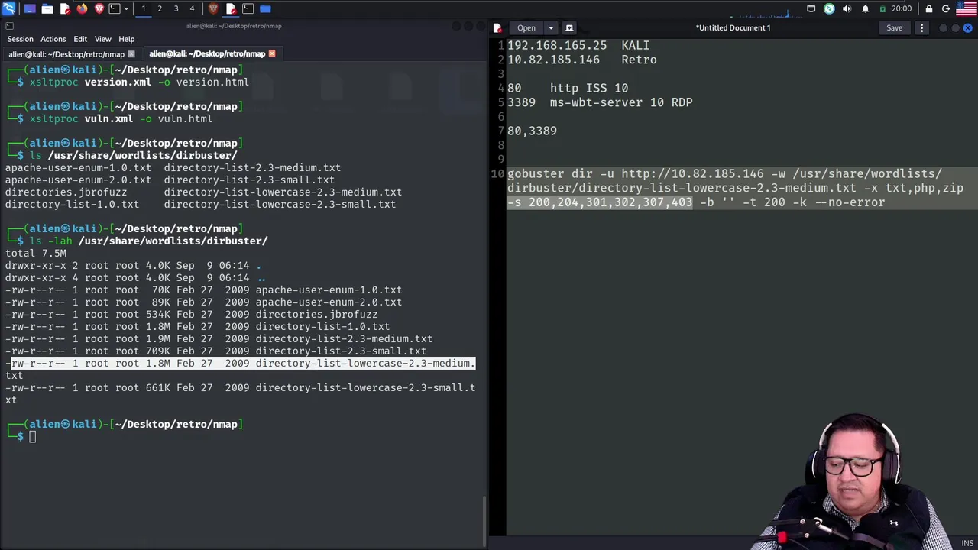978x550 pixels.
Task: Create new document with header tab icon
Action: point(569,27)
